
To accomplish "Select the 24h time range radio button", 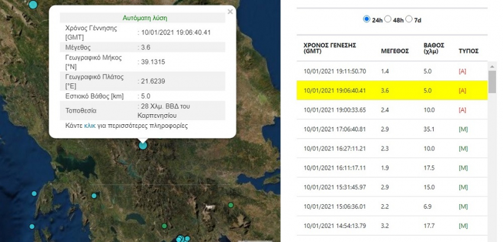I will 366,20.
